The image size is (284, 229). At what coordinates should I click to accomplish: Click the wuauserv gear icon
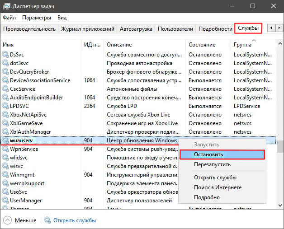[x=5, y=140]
